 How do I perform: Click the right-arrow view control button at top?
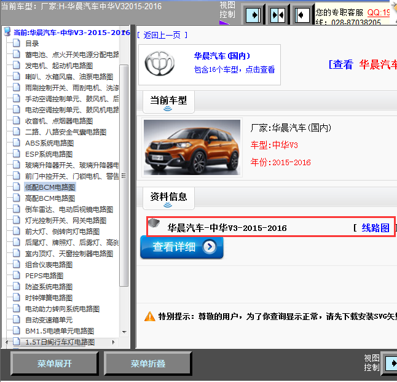[253, 15]
